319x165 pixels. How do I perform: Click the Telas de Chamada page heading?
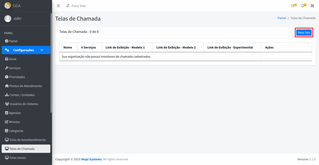click(x=78, y=19)
